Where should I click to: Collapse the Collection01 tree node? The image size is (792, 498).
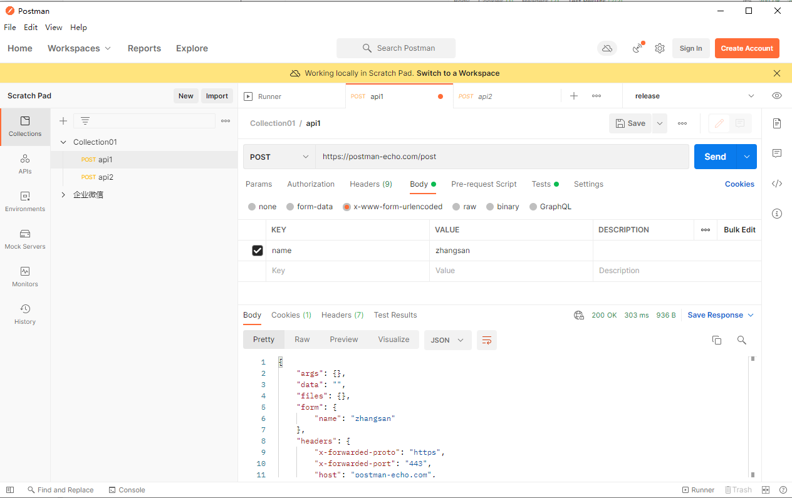[63, 142]
